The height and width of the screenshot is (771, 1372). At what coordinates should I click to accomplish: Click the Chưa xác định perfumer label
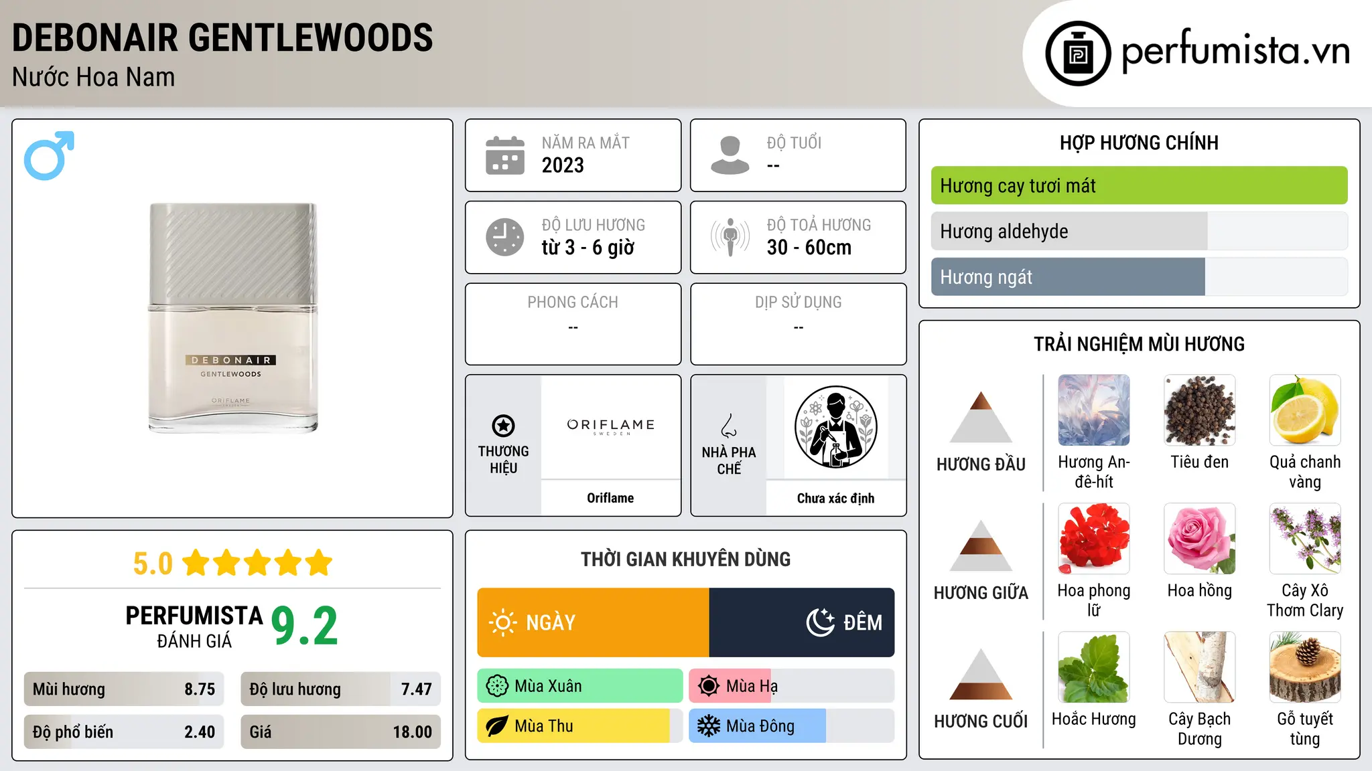pos(835,498)
